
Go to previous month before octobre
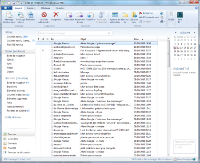click(x=176, y=32)
